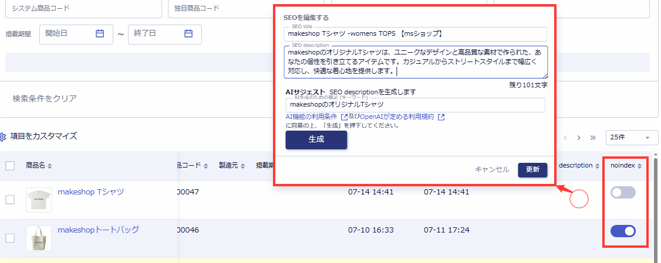The height and width of the screenshot is (263, 661).
Task: Open the start date calendar picker
Action: coord(100,34)
